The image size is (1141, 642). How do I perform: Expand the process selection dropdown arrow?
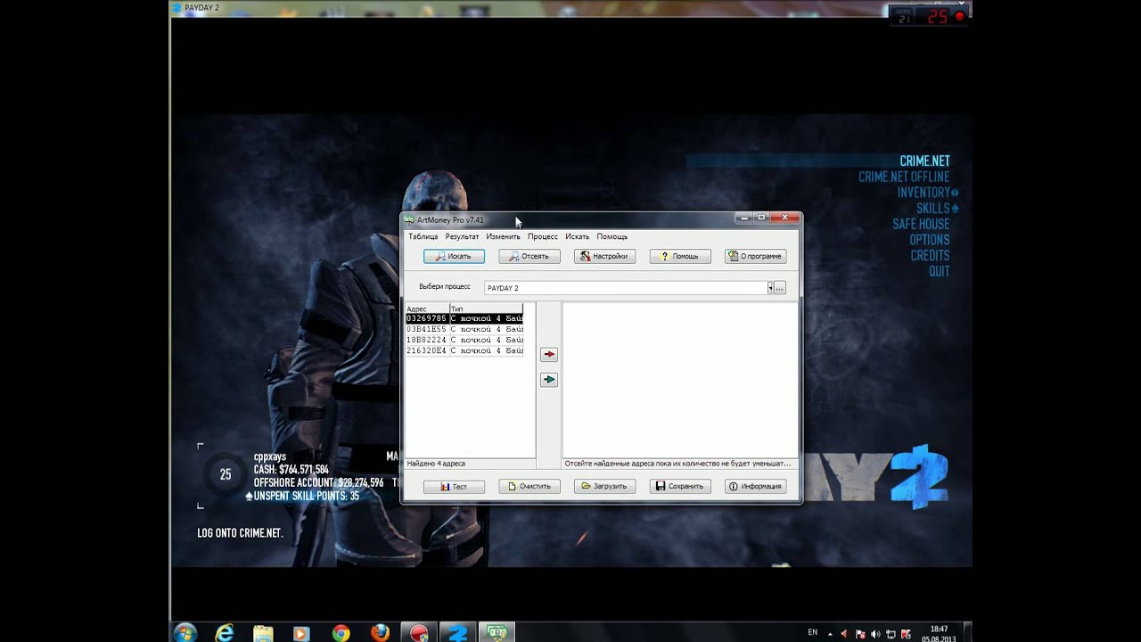click(x=769, y=288)
